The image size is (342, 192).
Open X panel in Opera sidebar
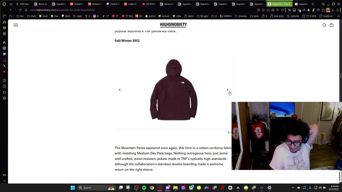pos(4,66)
